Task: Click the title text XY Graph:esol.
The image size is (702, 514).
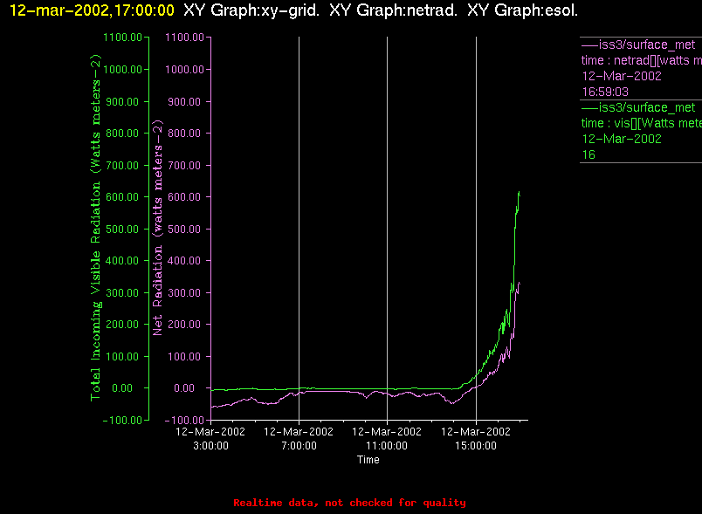Action: (522, 10)
